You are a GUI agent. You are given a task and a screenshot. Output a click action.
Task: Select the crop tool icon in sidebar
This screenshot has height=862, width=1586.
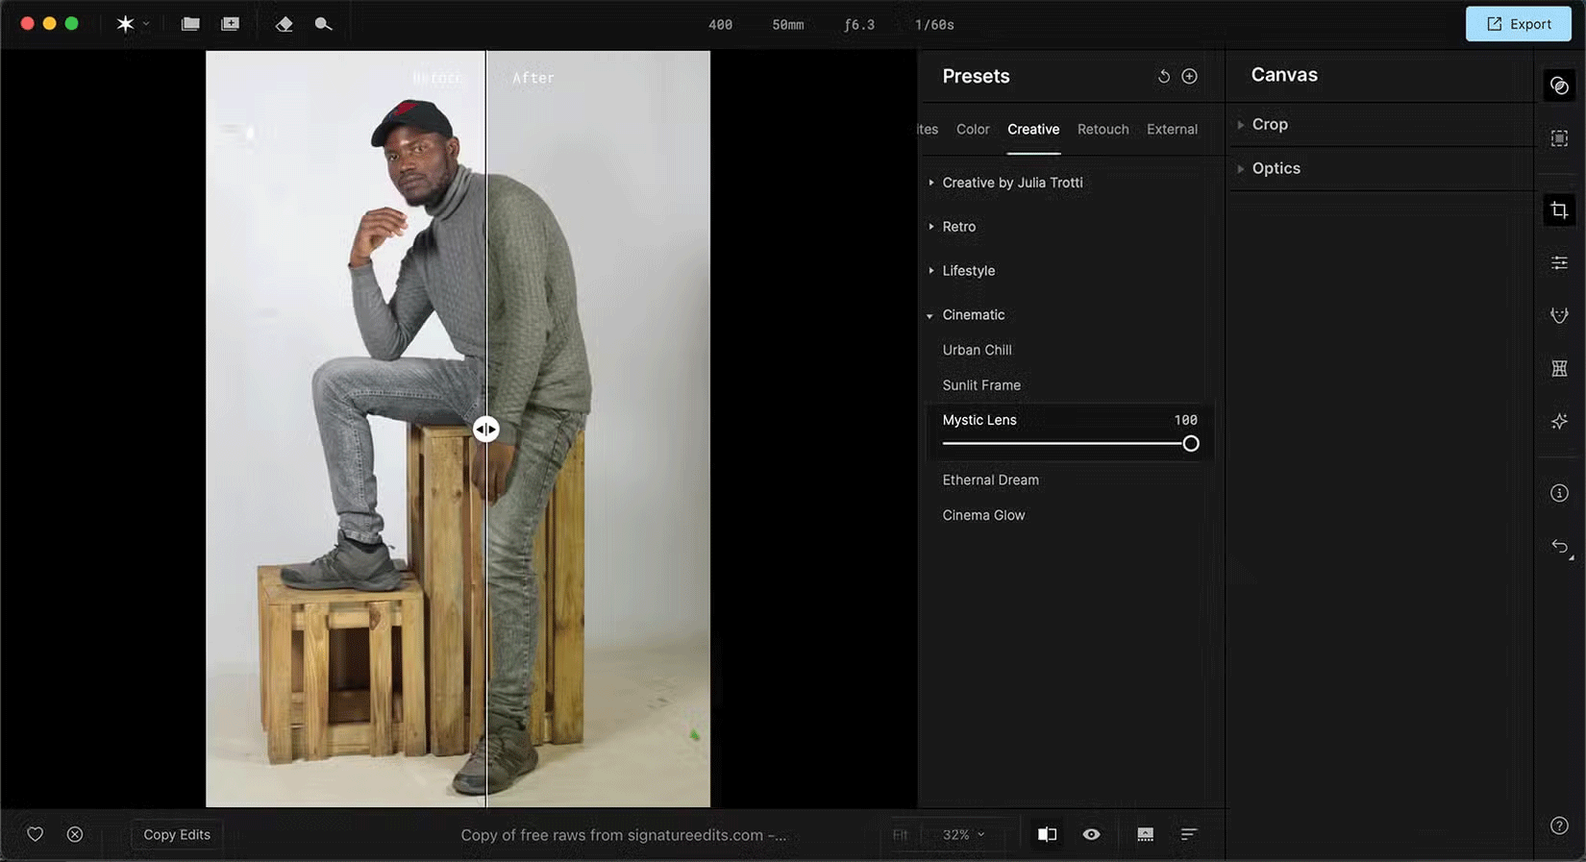tap(1559, 210)
